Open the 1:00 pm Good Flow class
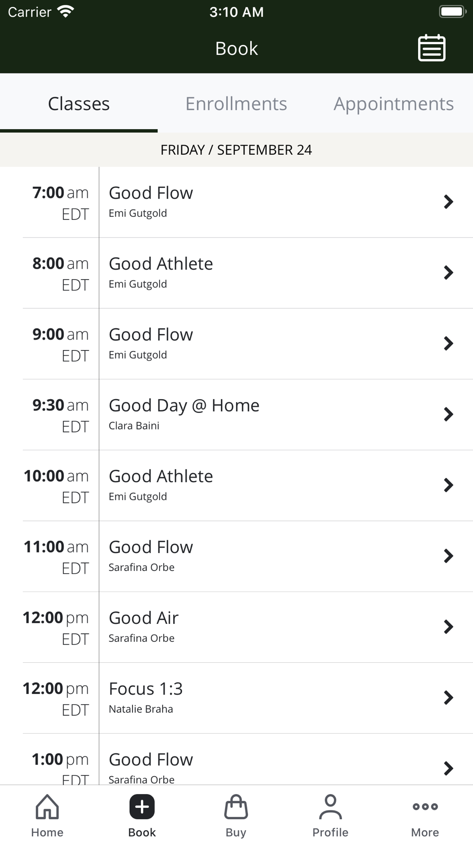Image resolution: width=473 pixels, height=841 pixels. pyautogui.click(x=236, y=764)
